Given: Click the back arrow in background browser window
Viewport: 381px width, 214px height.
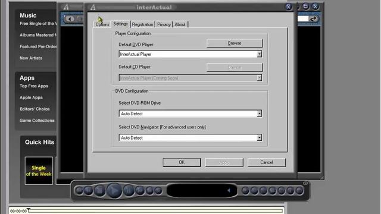Looking at the screenshot, I should pos(70,19).
